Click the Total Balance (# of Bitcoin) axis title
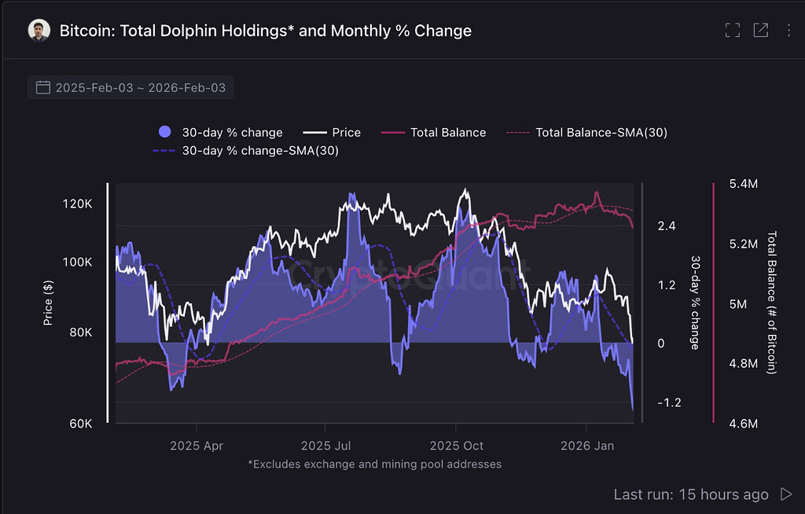This screenshot has height=514, width=805. [x=771, y=303]
